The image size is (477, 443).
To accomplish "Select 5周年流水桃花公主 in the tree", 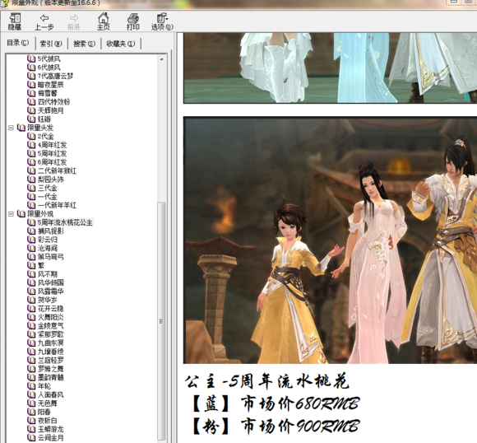I will point(65,222).
